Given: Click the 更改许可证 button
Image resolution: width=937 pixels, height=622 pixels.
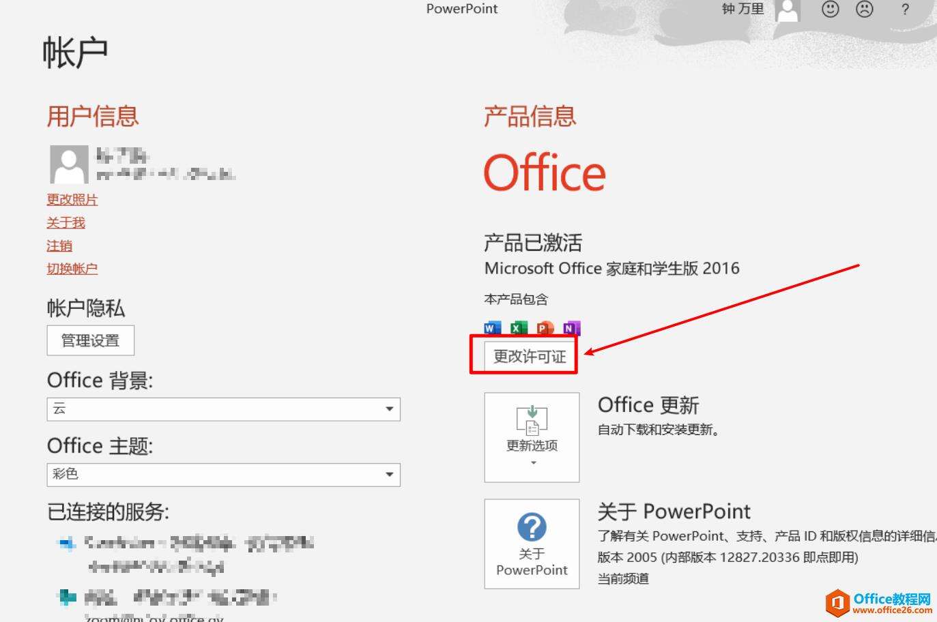Looking at the screenshot, I should (530, 356).
